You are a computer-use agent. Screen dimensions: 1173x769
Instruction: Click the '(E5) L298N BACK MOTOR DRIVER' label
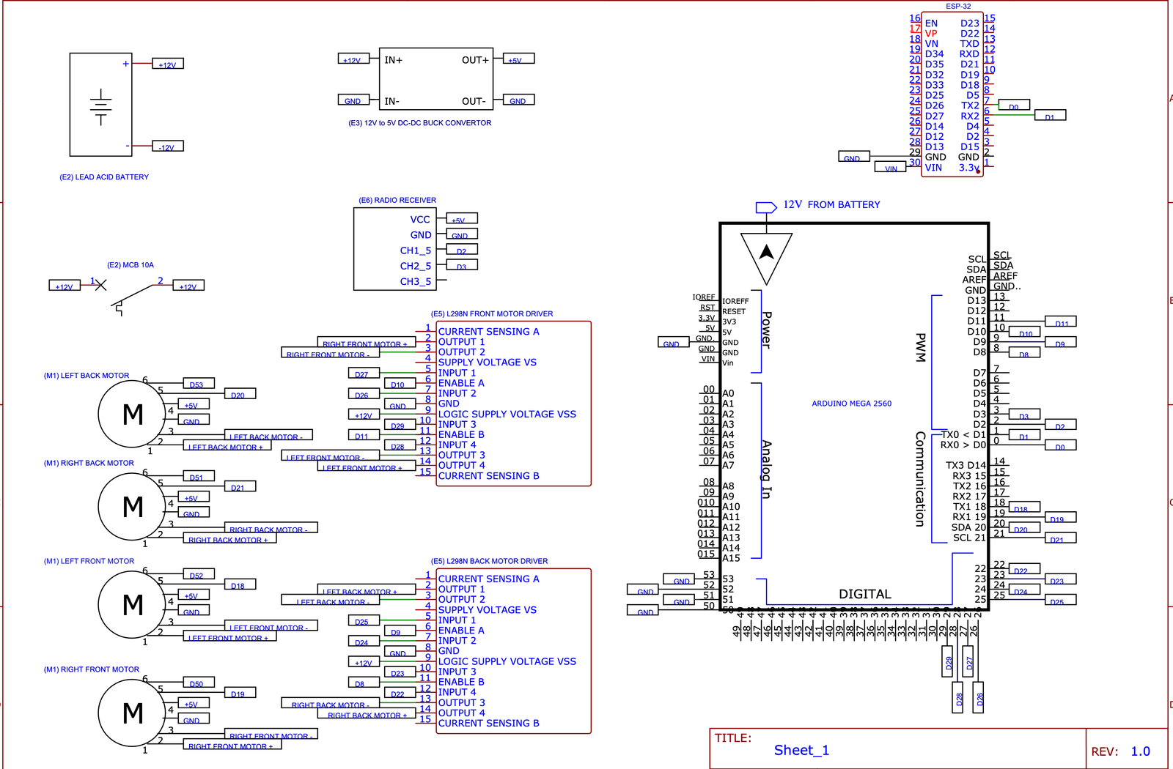(x=489, y=561)
